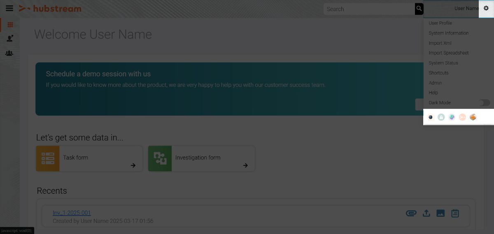Click the search magnifier button
The height and width of the screenshot is (234, 494).
point(419,9)
